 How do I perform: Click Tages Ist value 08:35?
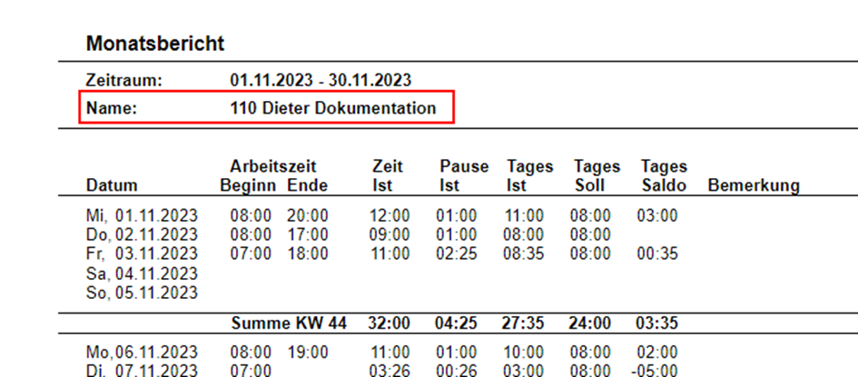pos(524,253)
